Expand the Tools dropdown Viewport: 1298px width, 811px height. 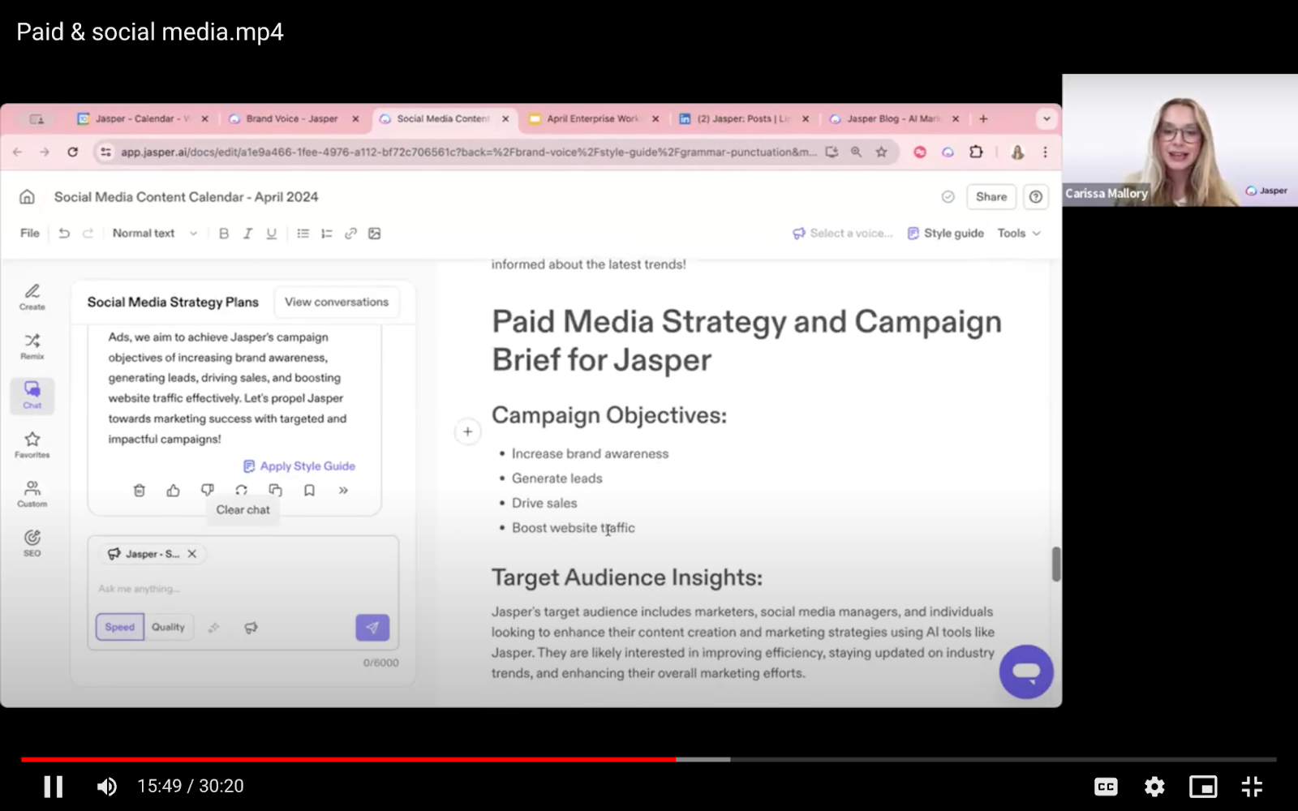1019,234
